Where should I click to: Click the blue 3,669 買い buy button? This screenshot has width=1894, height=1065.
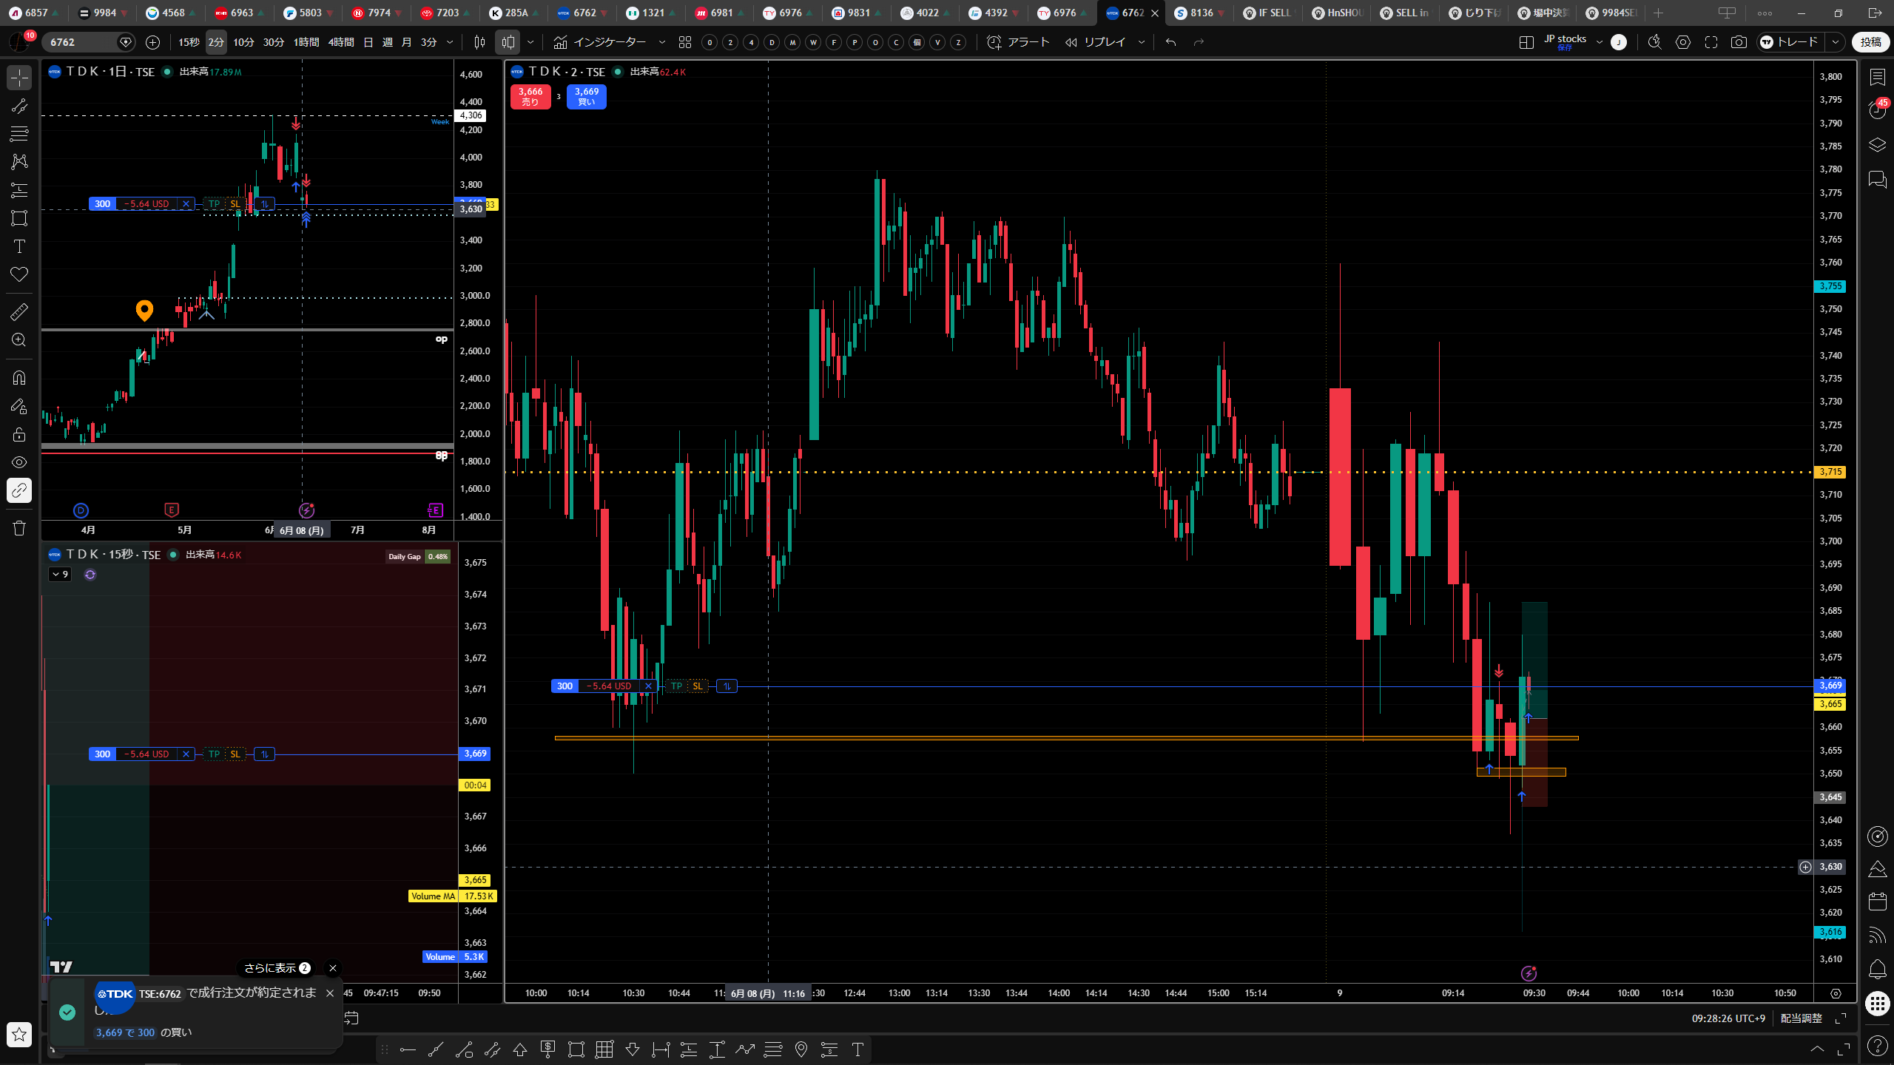click(587, 97)
